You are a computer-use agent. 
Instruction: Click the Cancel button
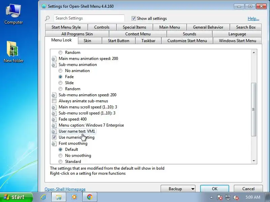248,189
